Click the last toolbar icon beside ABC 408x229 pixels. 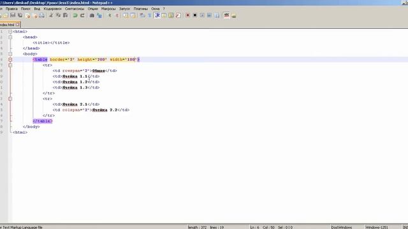pos(234,15)
